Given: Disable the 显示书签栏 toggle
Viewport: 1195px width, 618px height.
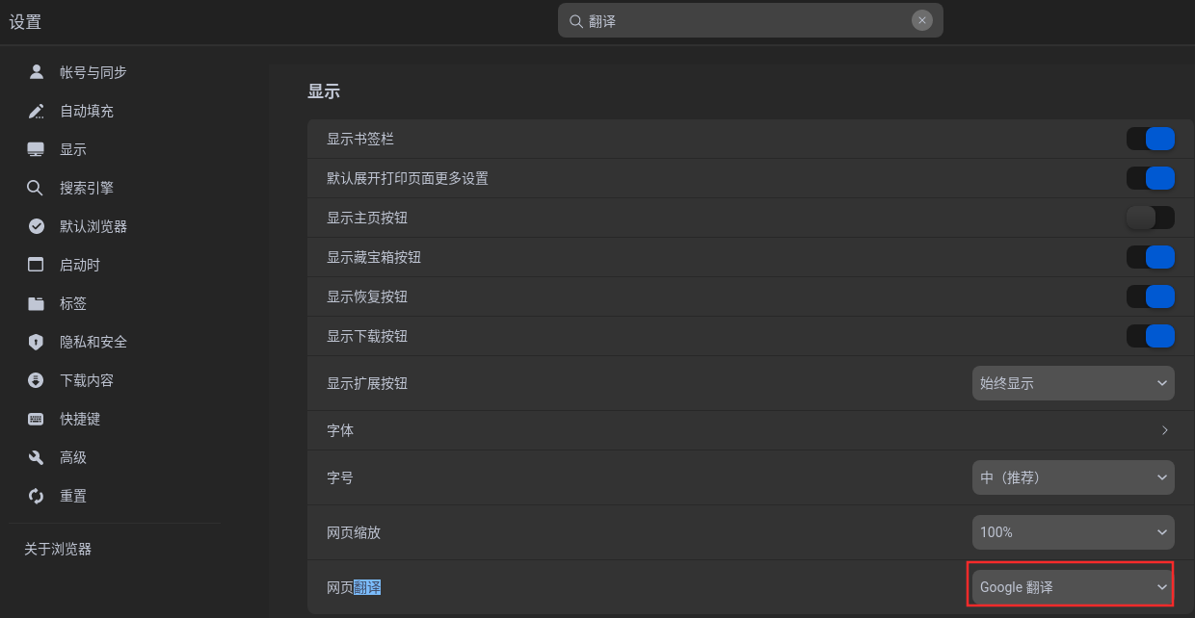Looking at the screenshot, I should [x=1151, y=139].
